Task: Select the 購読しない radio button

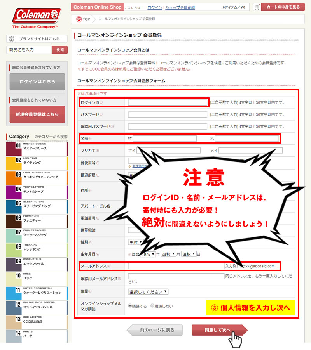Action: point(152,306)
